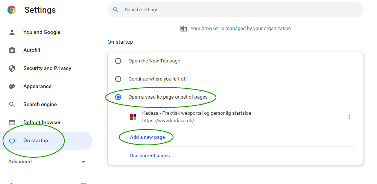Click the Kadaza startup page entry
Image resolution: width=377 pixels, height=184 pixels.
point(196,117)
